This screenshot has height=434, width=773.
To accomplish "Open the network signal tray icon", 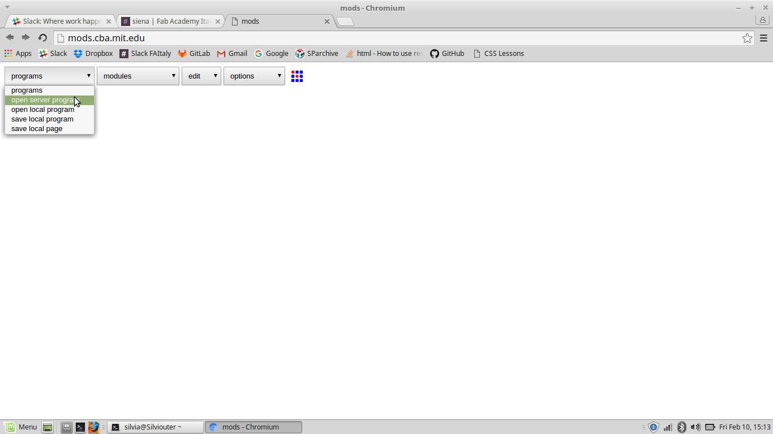I will (668, 427).
